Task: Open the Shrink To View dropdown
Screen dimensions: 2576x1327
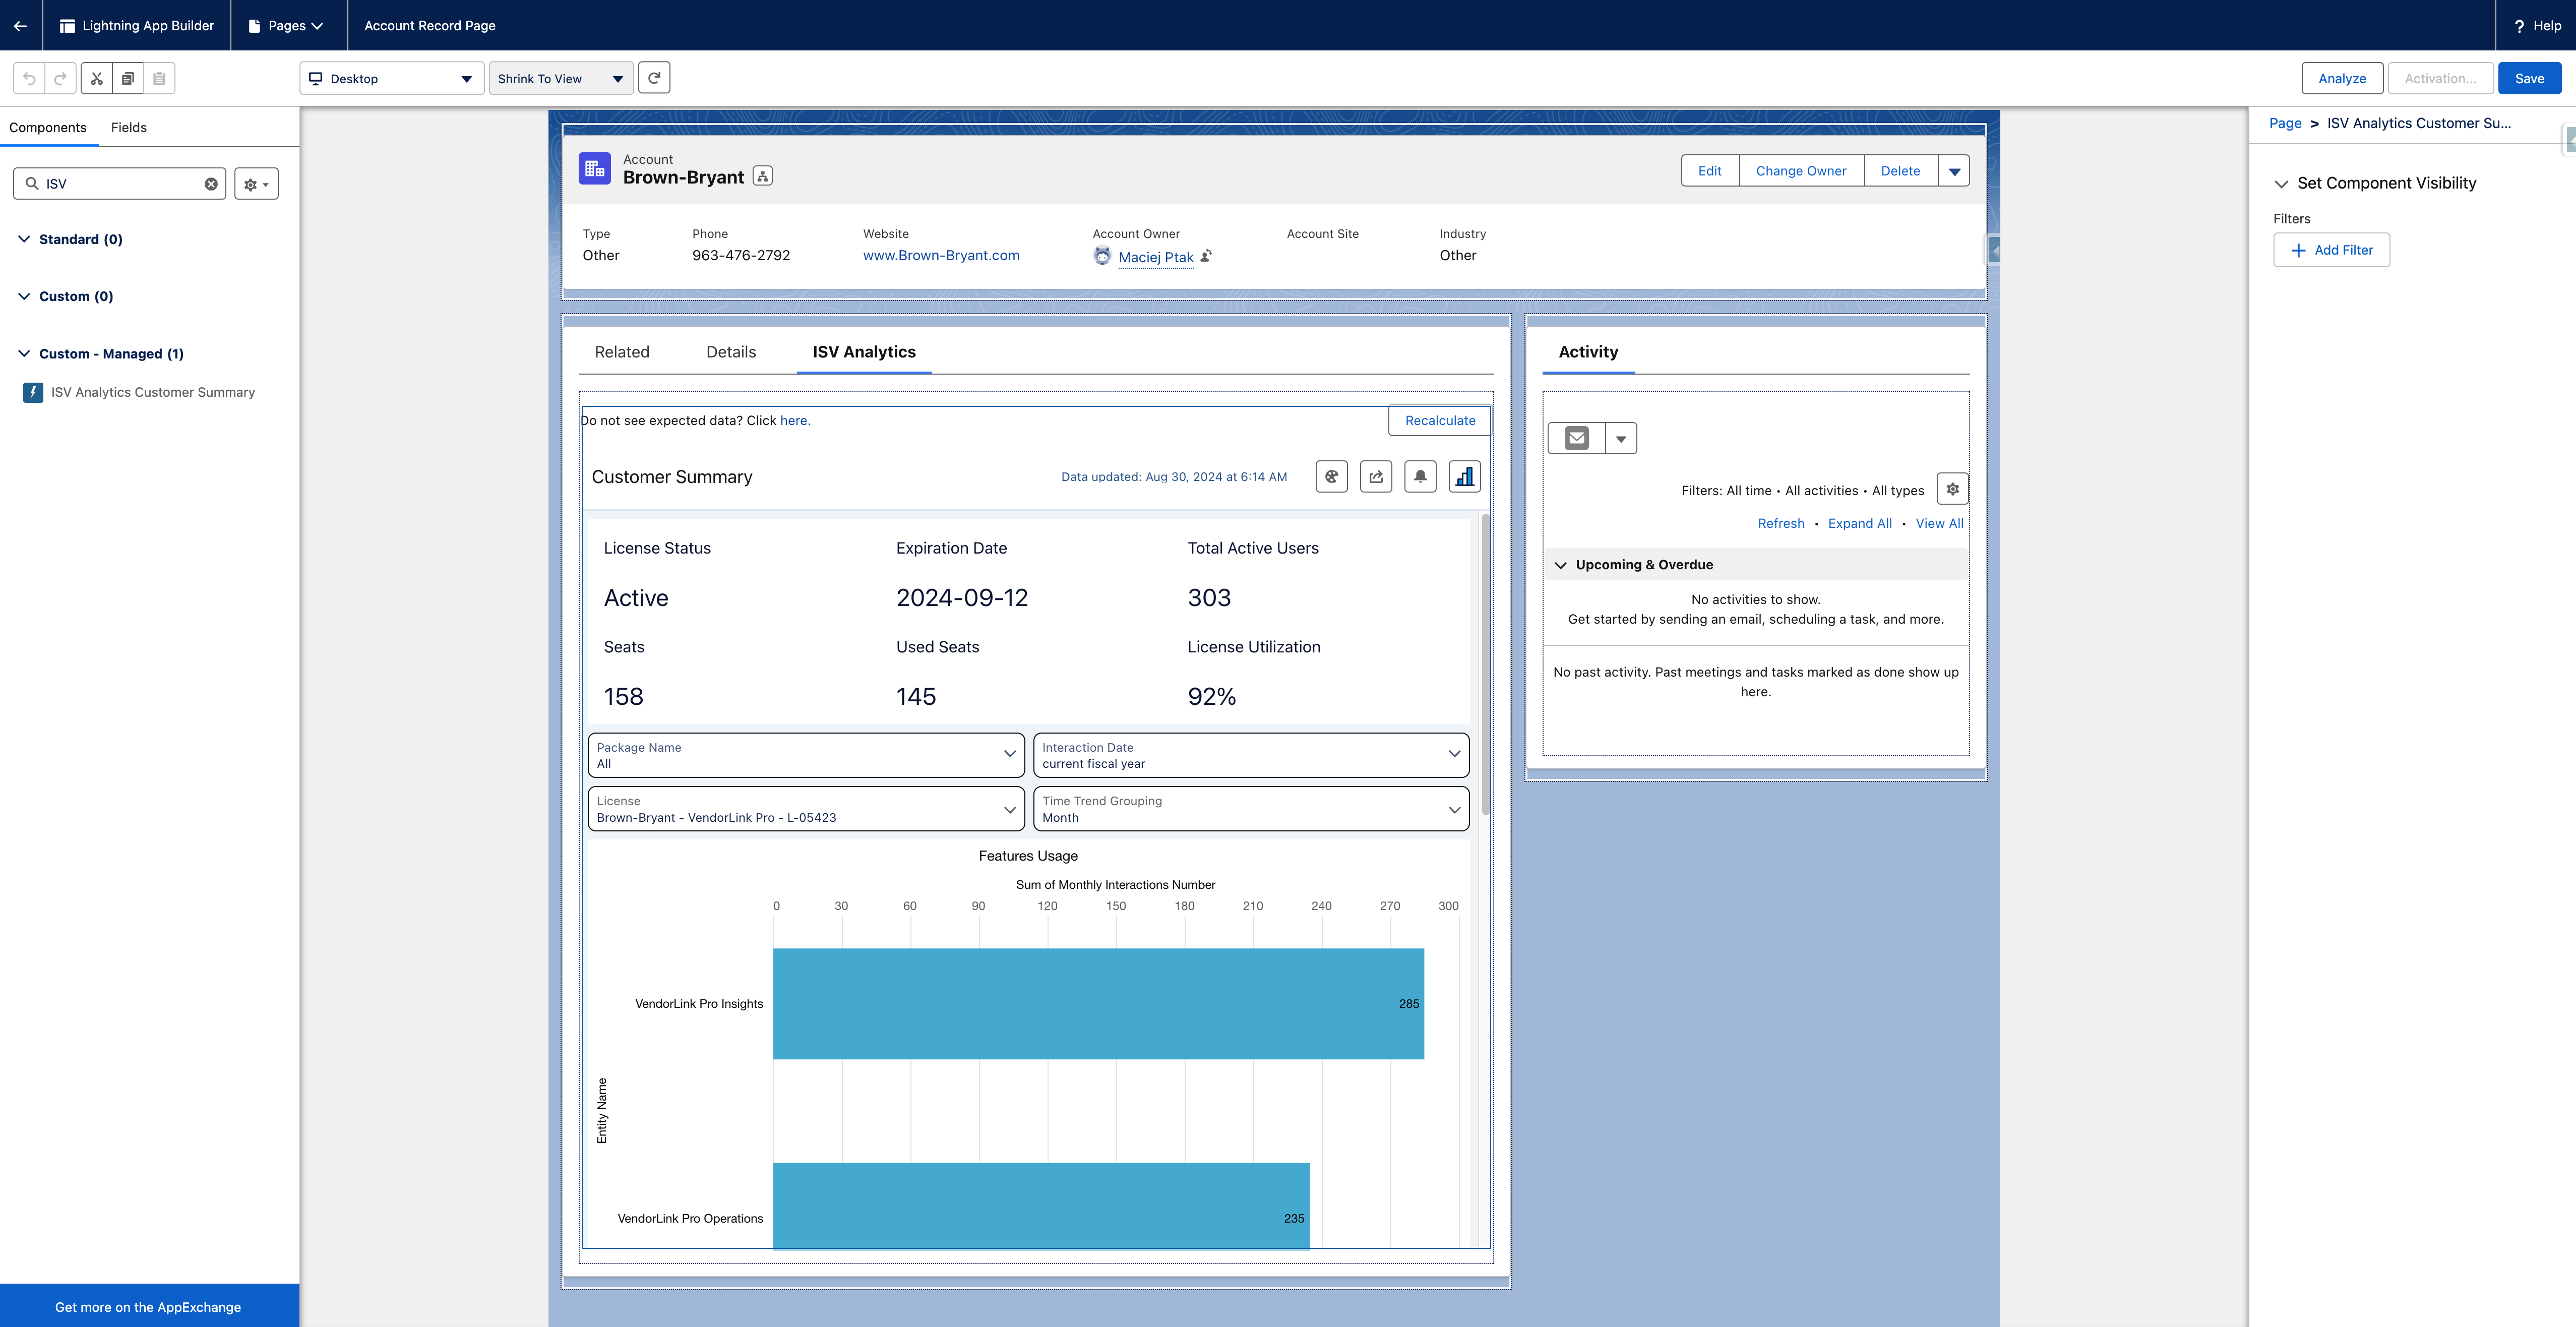Action: (561, 78)
